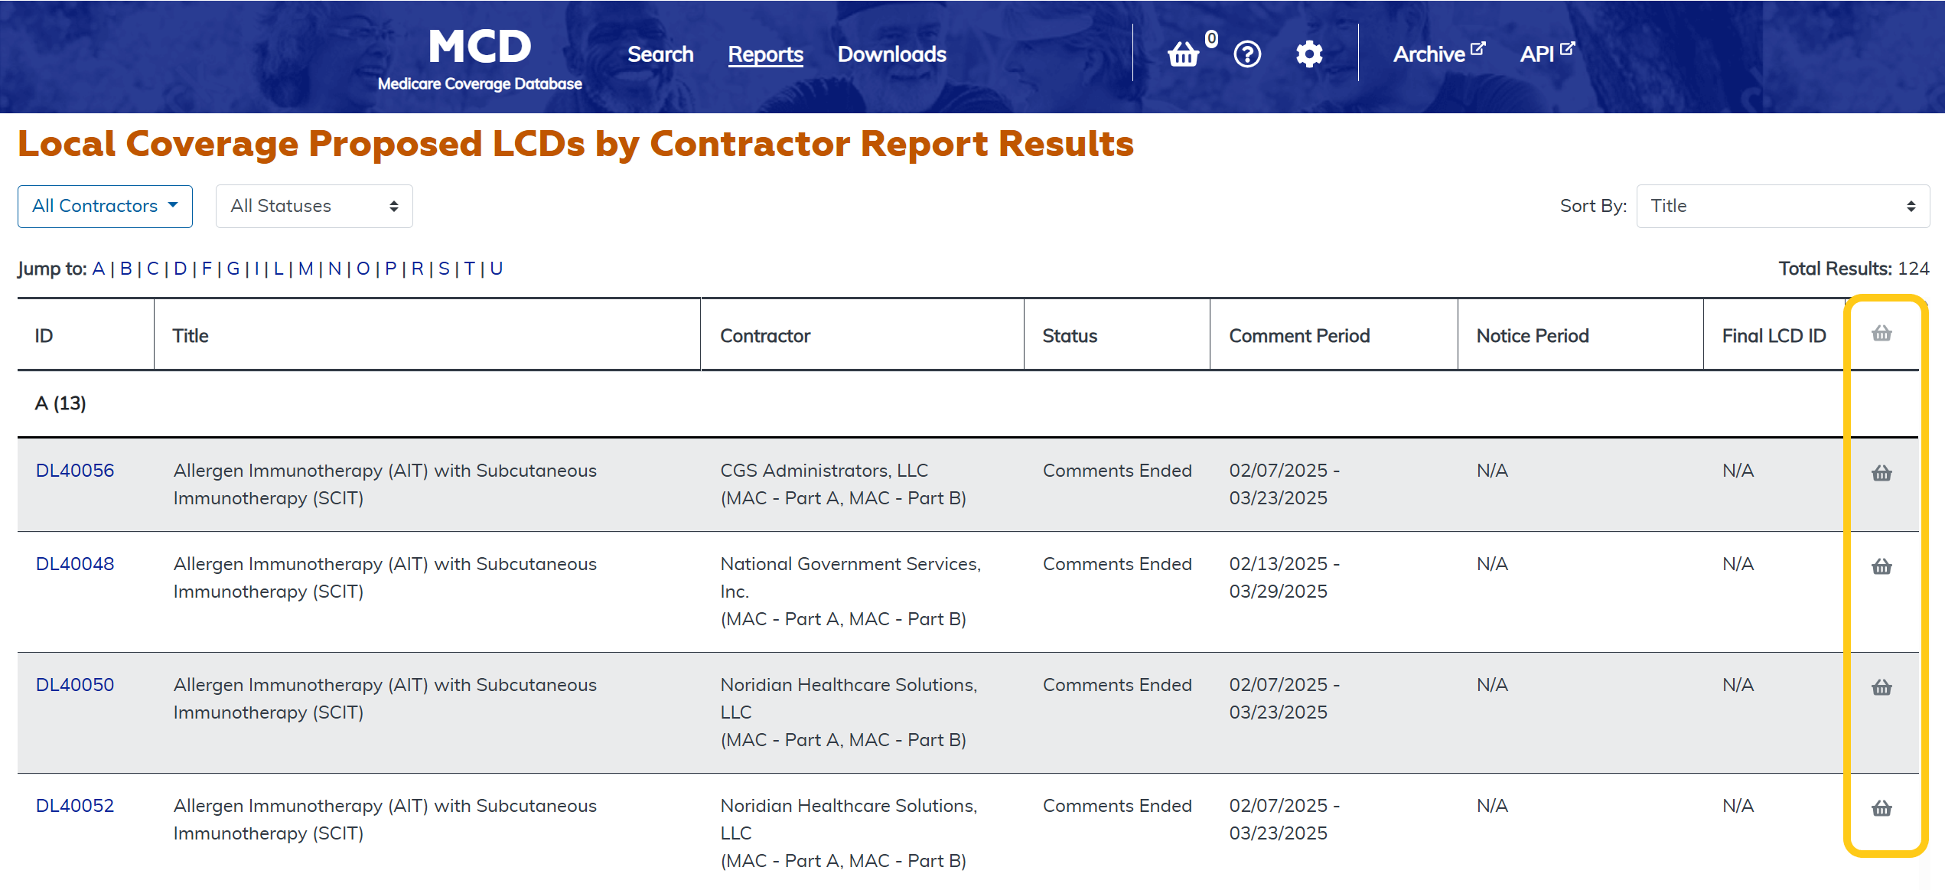1945x890 pixels.
Task: Add DL40048 to basket
Action: click(1881, 567)
